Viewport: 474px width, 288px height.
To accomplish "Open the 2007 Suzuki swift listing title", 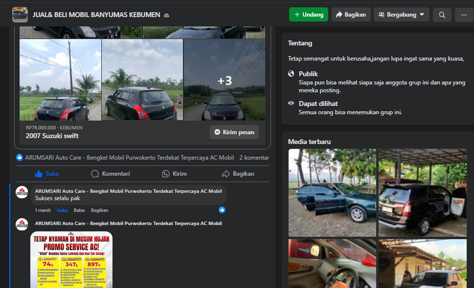I will [x=52, y=136].
